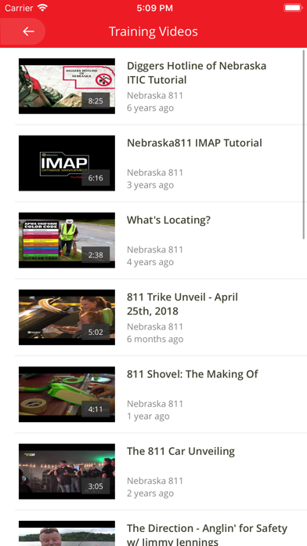Tap the 8:25 duration badge
307x546 pixels.
pos(96,101)
